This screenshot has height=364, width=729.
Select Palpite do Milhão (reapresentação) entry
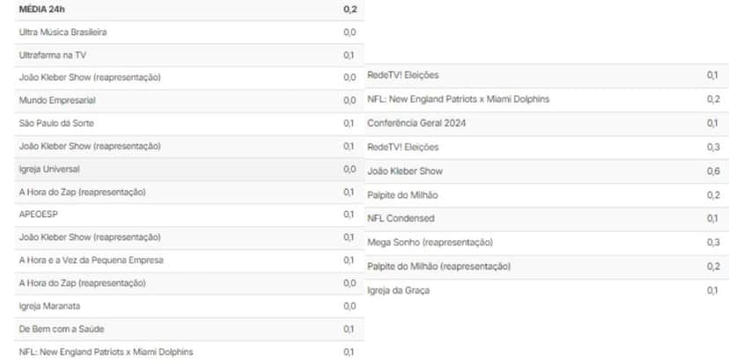point(547,267)
